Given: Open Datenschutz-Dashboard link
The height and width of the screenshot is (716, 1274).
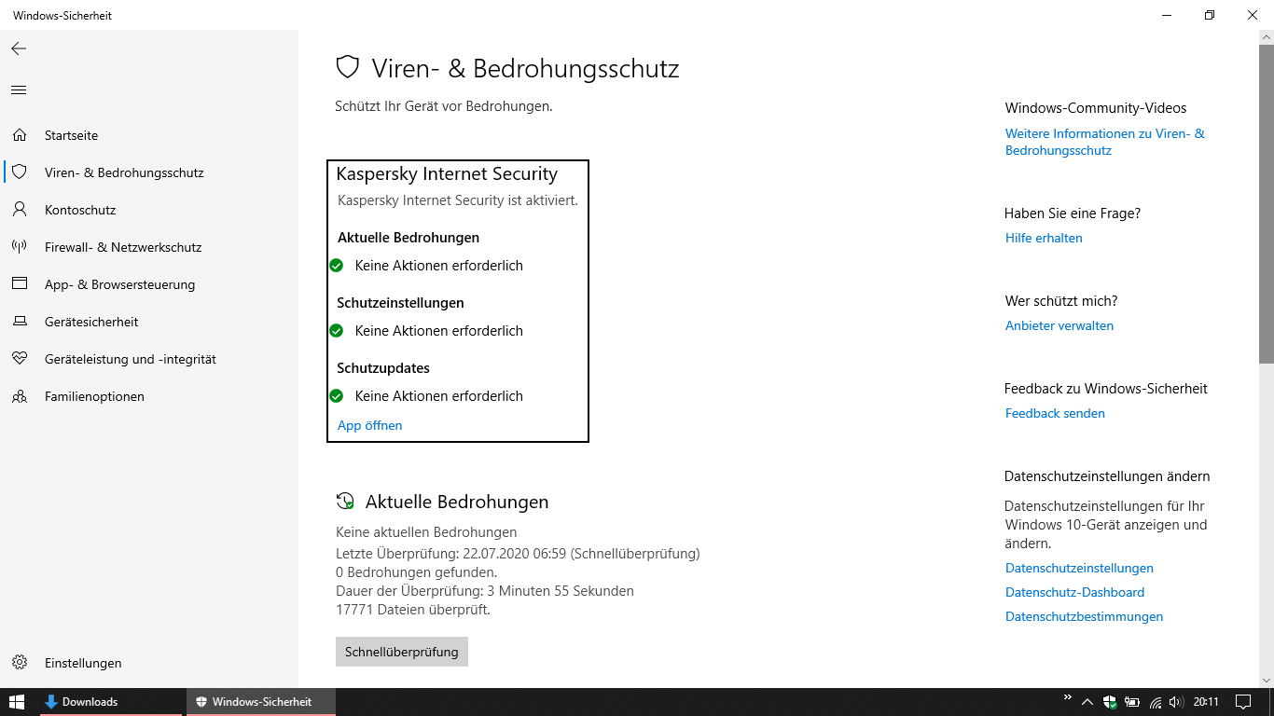Looking at the screenshot, I should click(x=1074, y=592).
